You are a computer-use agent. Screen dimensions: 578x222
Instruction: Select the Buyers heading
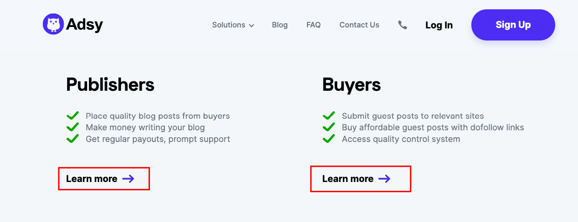point(352,85)
